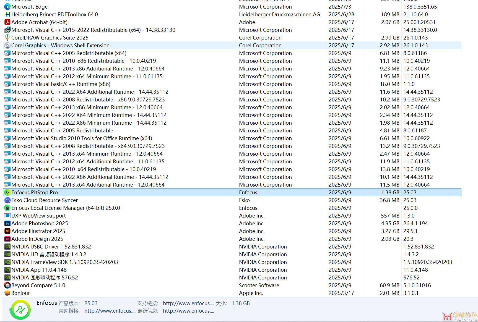The image size is (478, 322).
Task: Click the Microsoft Edge icon
Action: click(7, 7)
